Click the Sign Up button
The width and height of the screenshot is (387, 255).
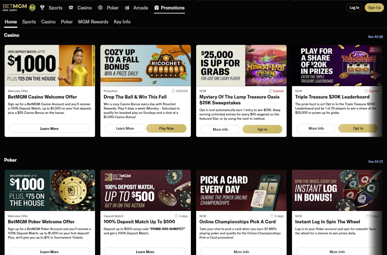[x=374, y=8]
